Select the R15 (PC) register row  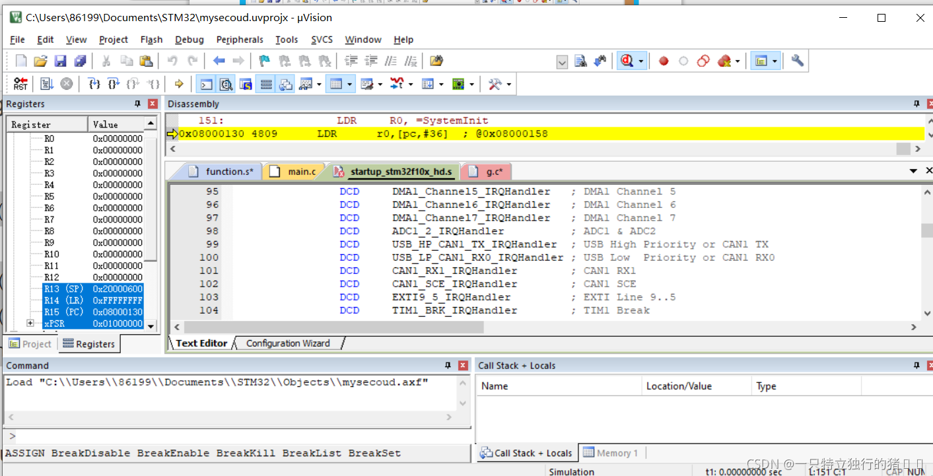92,312
